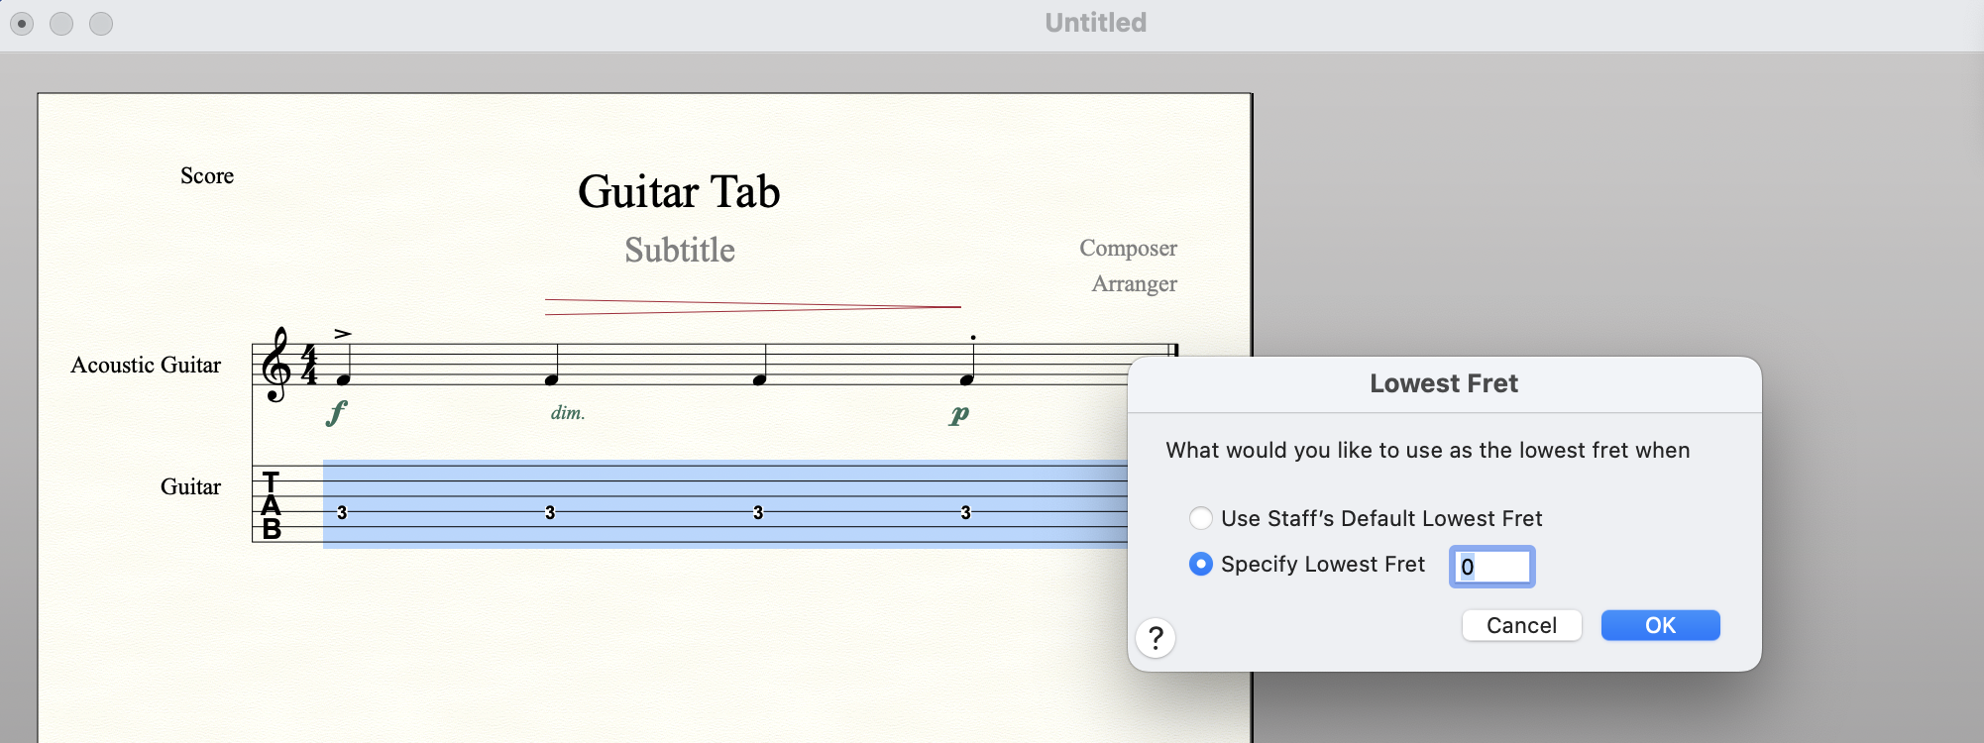Select the Composer text
1984x743 pixels.
tap(1128, 248)
